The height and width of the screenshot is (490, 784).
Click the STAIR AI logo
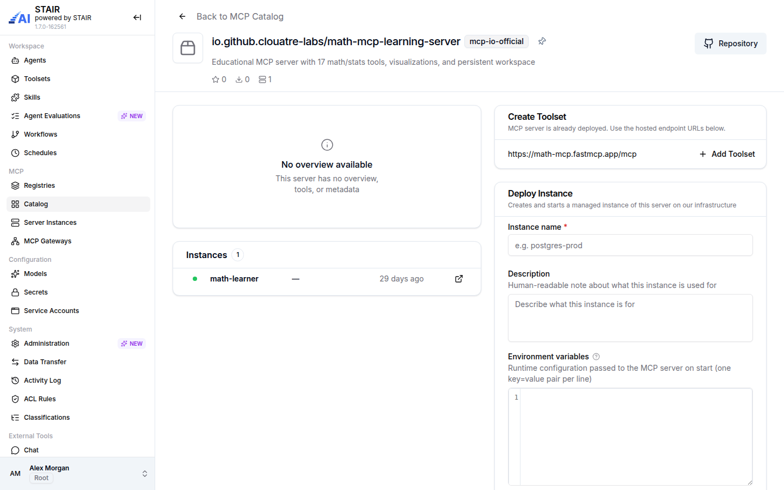(x=20, y=18)
